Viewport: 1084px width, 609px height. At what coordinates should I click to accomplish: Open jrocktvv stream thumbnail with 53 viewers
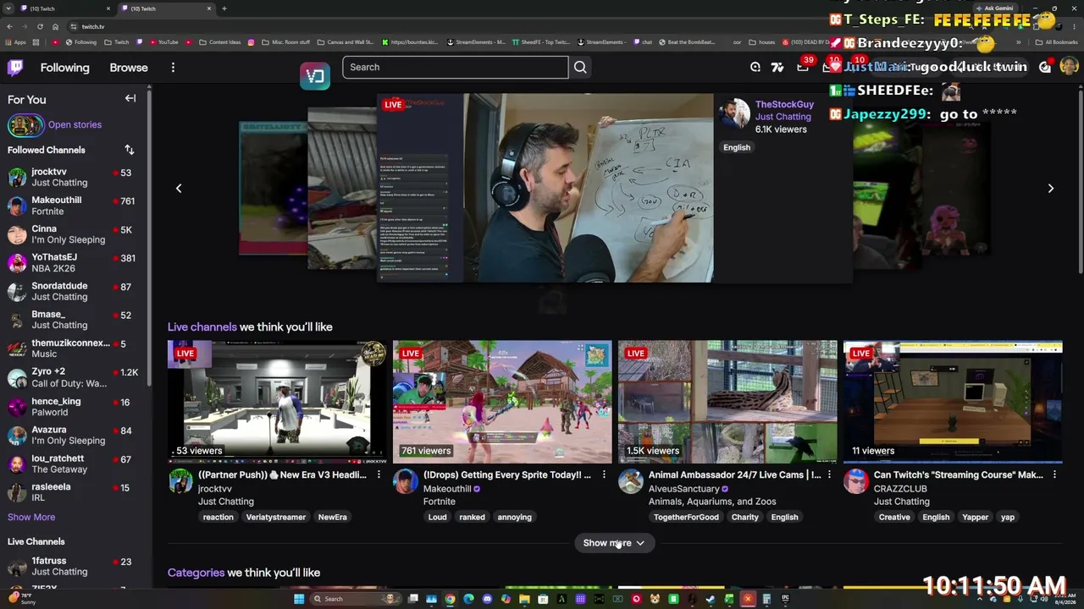coord(276,402)
